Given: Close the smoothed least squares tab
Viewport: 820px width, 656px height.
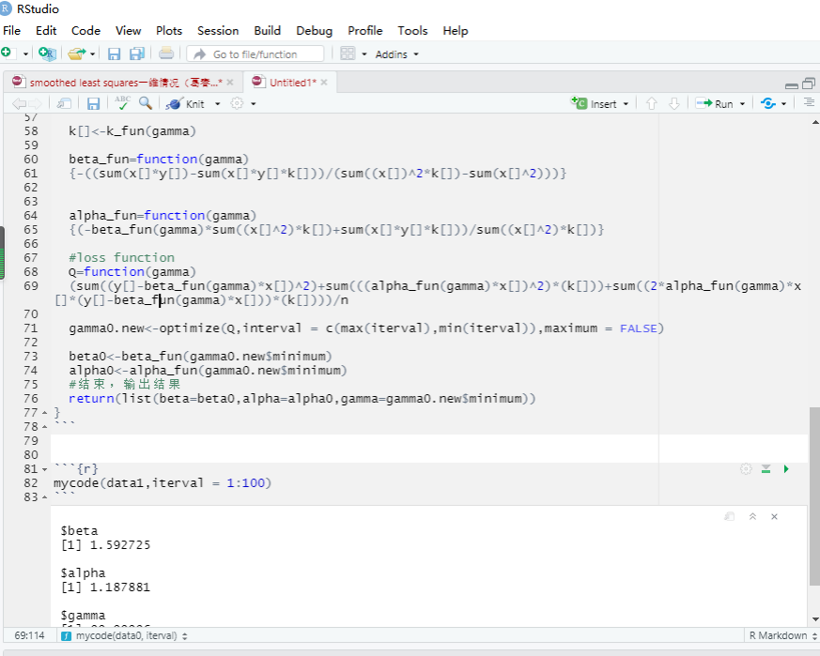Looking at the screenshot, I should point(230,83).
